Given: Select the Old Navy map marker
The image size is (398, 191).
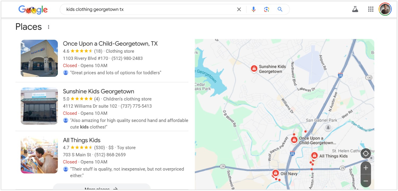Looking at the screenshot, I should (x=275, y=173).
